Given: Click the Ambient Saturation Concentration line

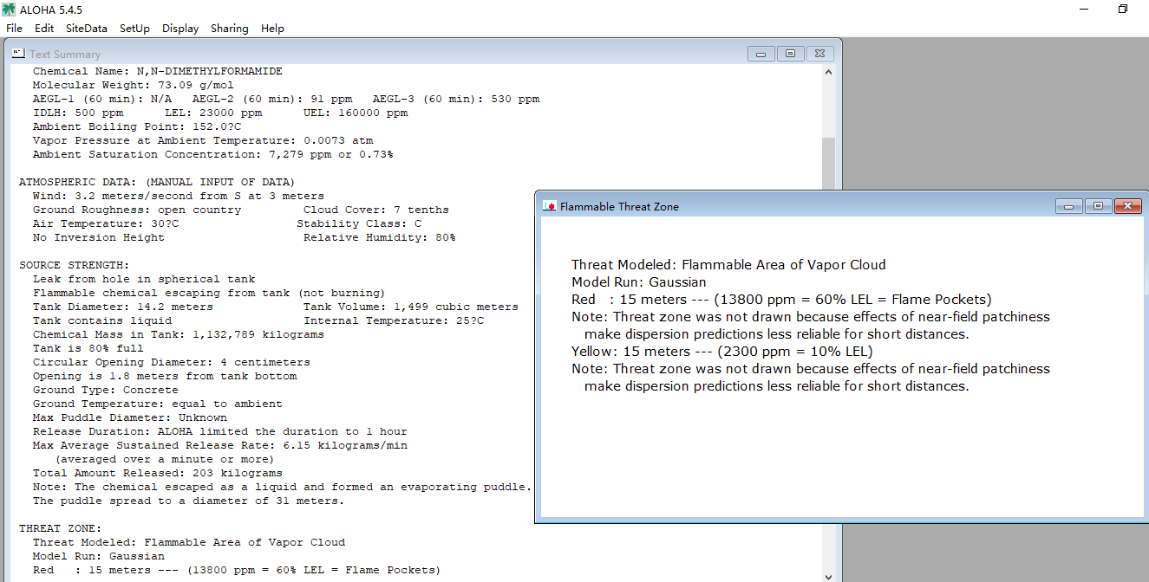Looking at the screenshot, I should pos(213,154).
